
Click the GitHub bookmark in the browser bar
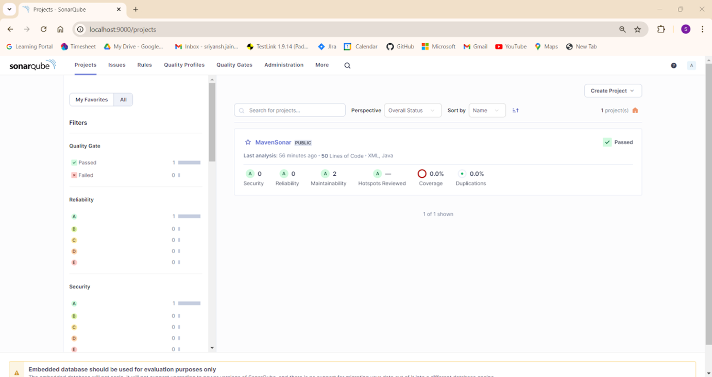pos(400,46)
